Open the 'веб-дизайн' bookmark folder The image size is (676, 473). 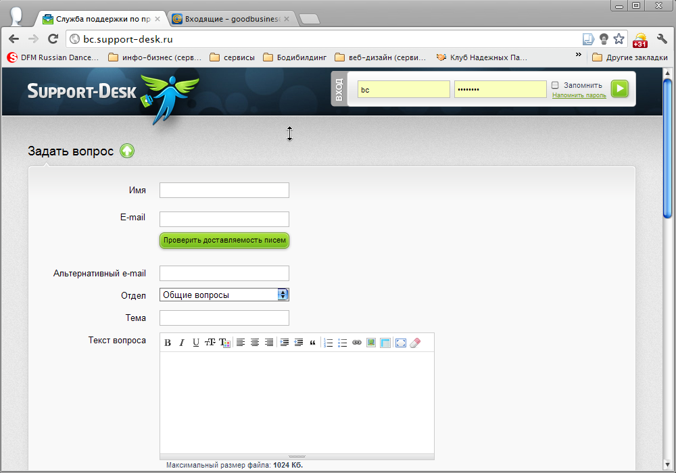(380, 57)
